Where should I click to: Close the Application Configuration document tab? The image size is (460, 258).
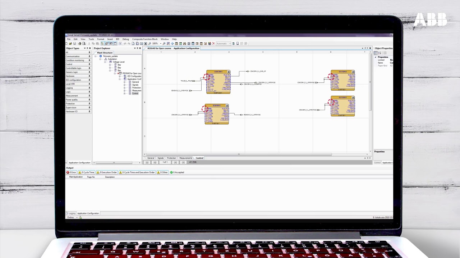pos(371,48)
